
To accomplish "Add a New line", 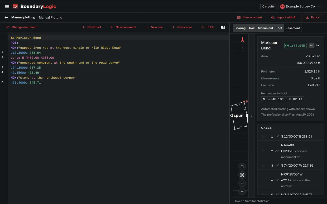I will pos(154,27).
